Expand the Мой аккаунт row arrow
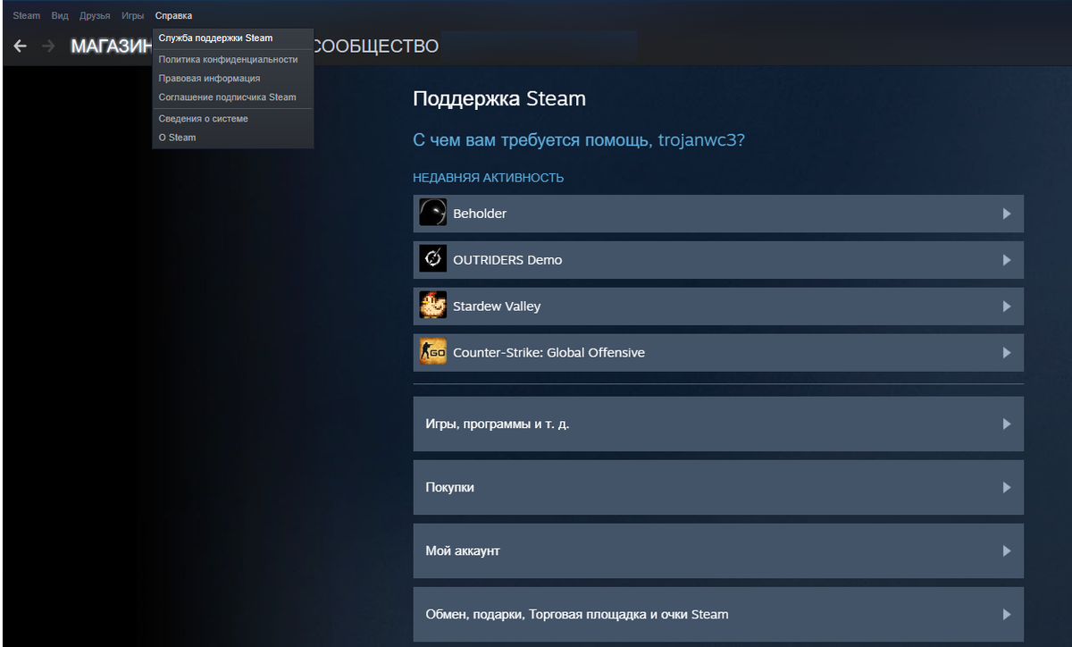1072x647 pixels. pos(1007,551)
